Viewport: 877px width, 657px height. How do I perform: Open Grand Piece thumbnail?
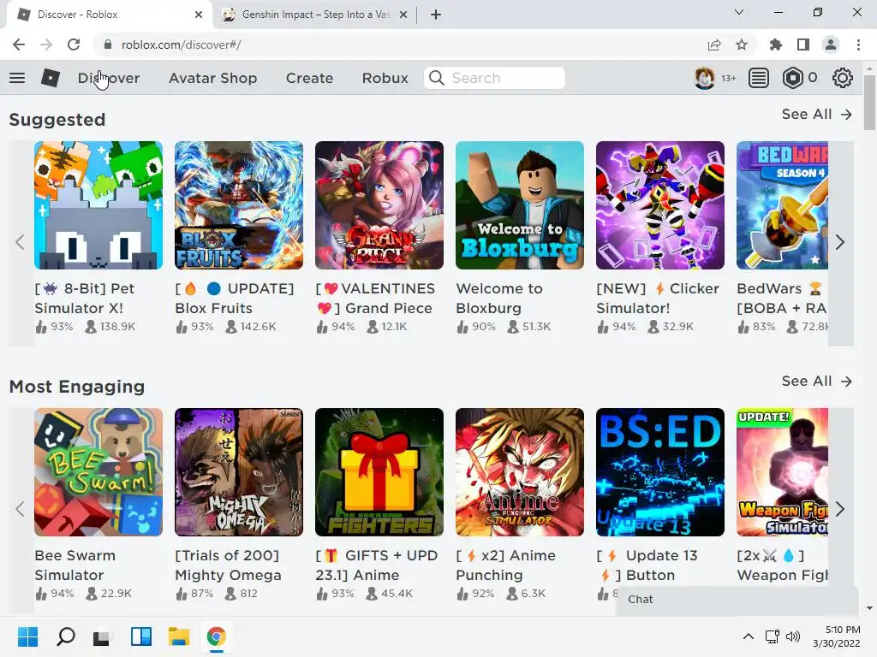[379, 205]
